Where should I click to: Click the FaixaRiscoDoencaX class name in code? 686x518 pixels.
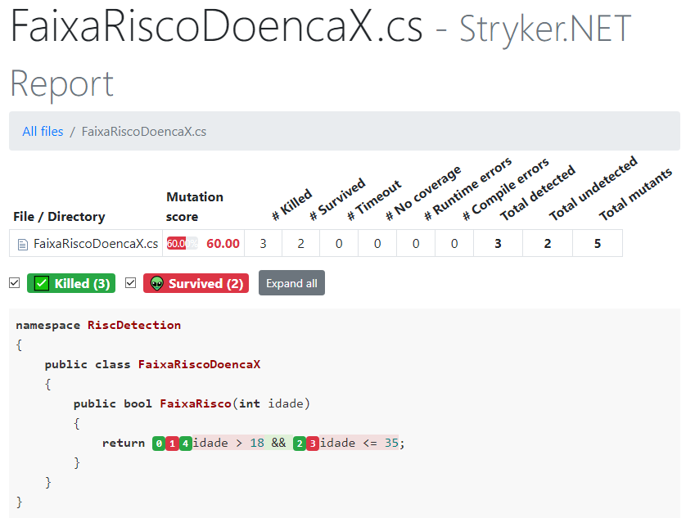tap(199, 364)
